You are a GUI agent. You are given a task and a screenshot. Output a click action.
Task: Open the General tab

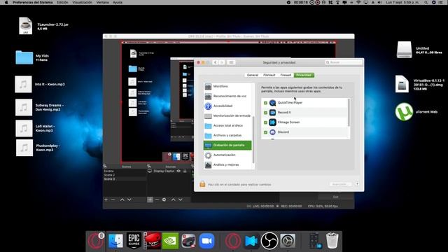(252, 75)
